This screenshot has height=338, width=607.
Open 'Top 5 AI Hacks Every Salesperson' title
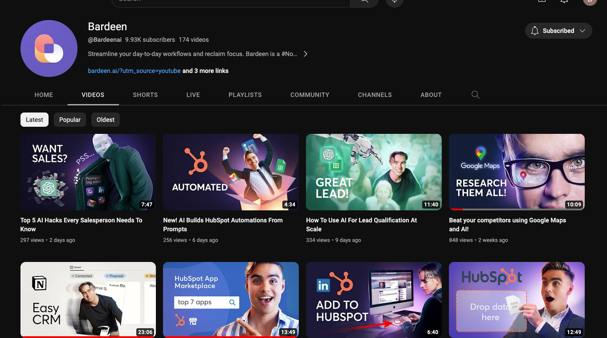coord(81,225)
